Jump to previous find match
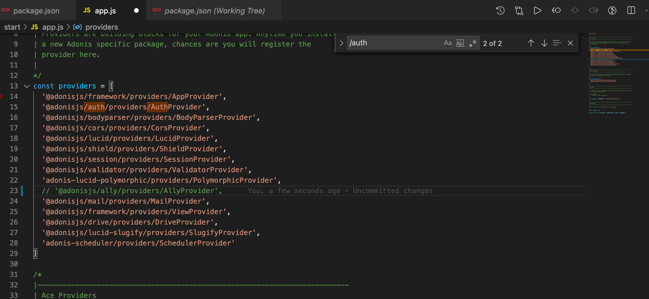This screenshot has width=649, height=299. pyautogui.click(x=531, y=43)
